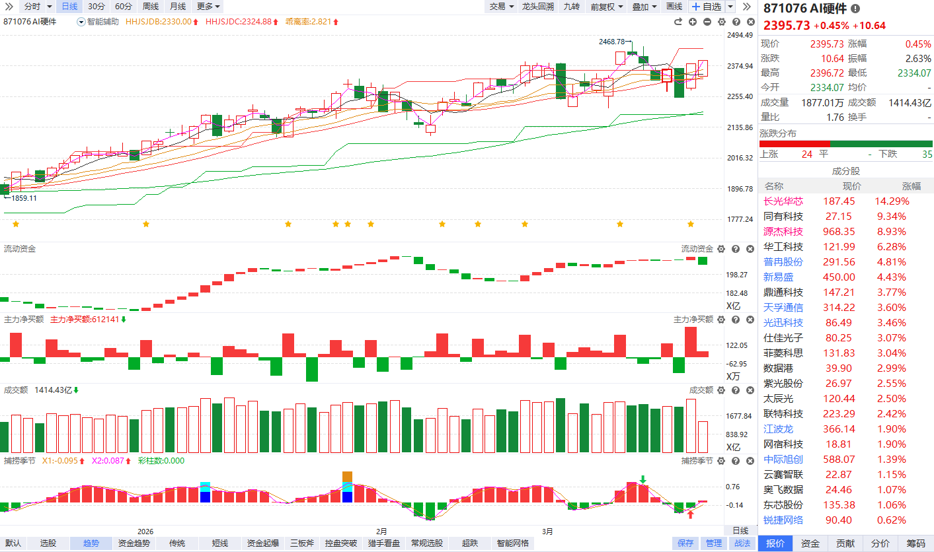Open settings gear for 流动资金 indicator
934x552 pixels.
[x=721, y=249]
